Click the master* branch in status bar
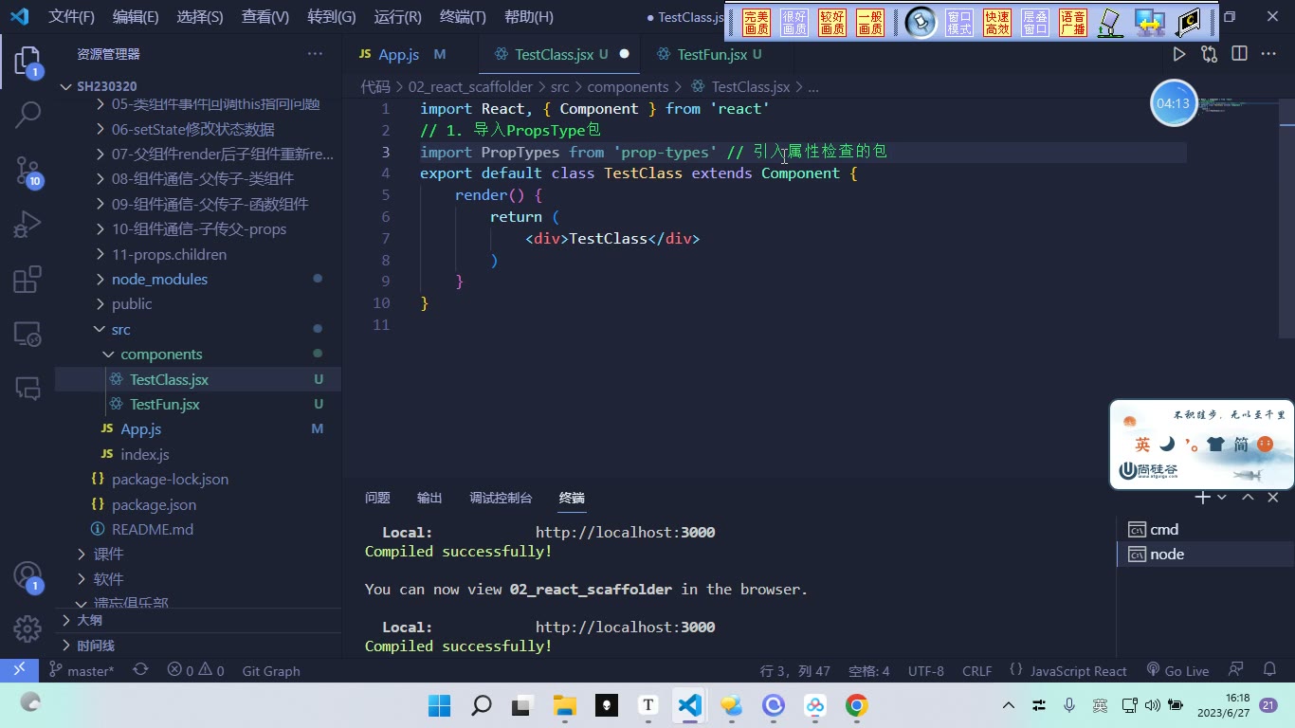The width and height of the screenshot is (1295, 728). (82, 670)
